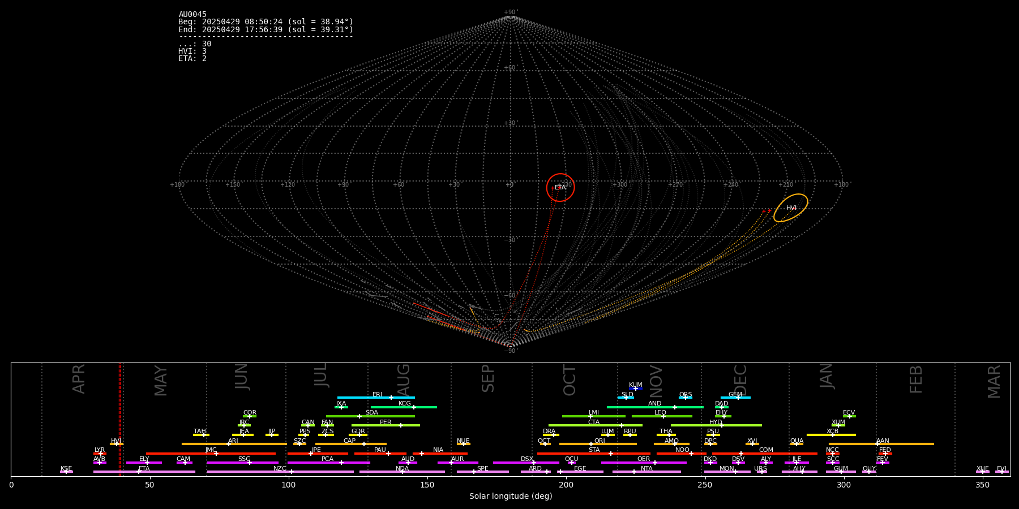Select the SDA shower bar
Image resolution: width=1019 pixels, height=509 pixels.
click(x=370, y=416)
